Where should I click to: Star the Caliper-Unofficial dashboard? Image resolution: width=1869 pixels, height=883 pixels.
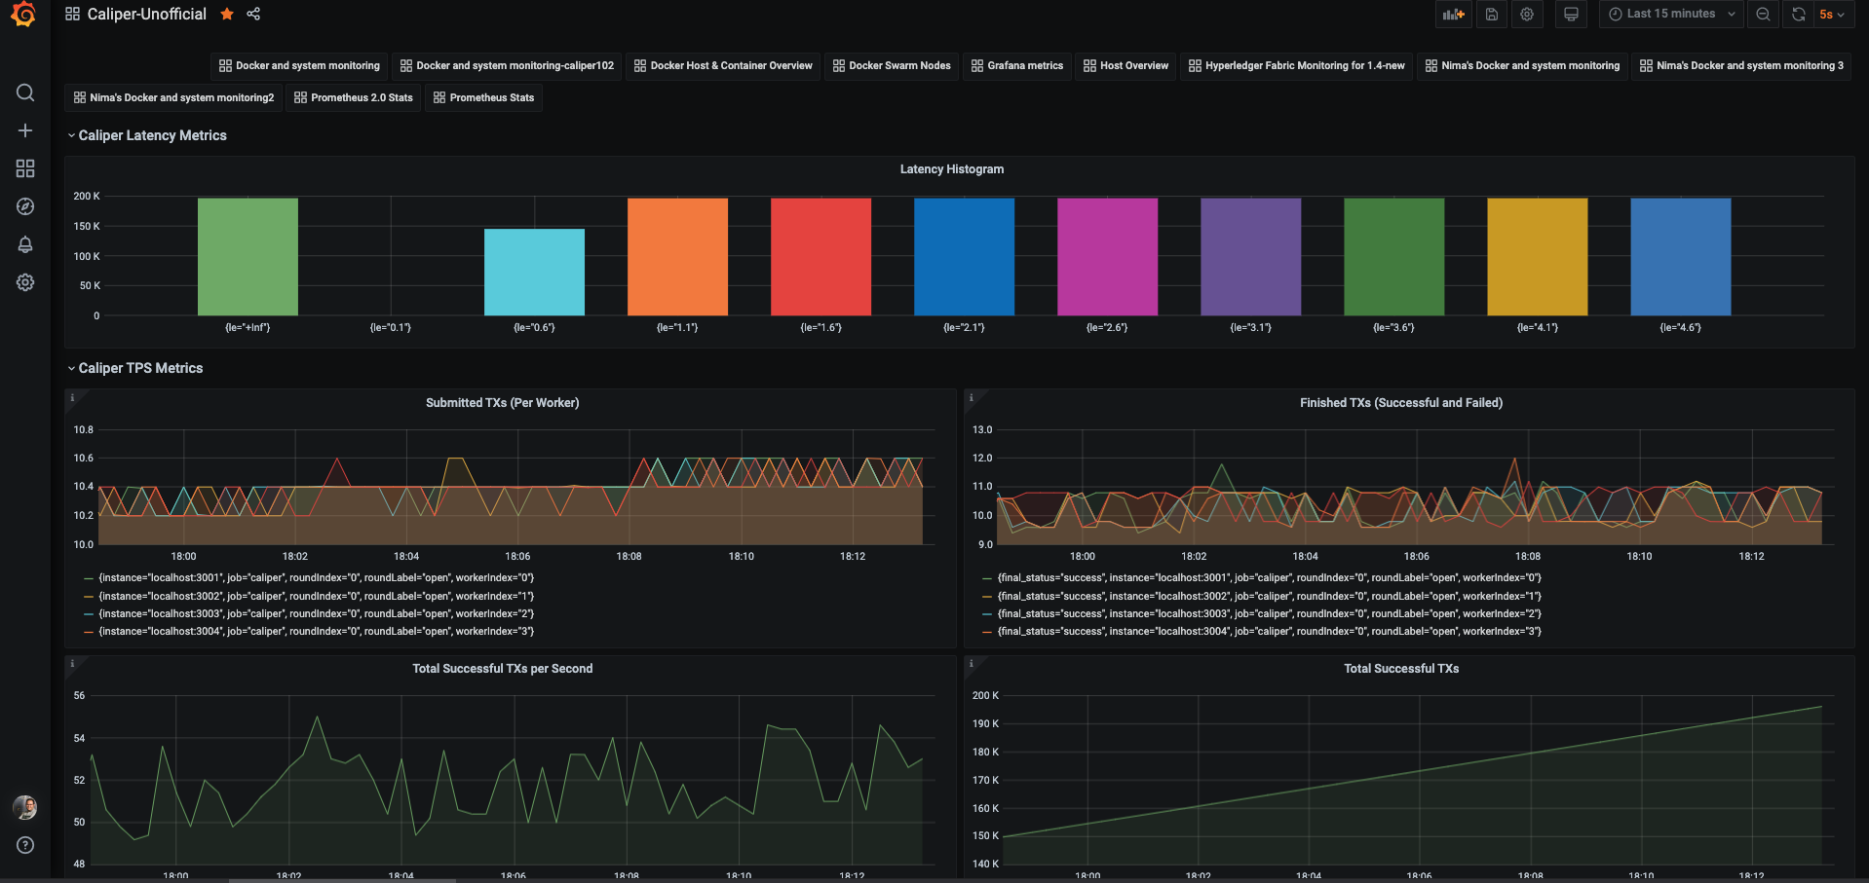pyautogui.click(x=227, y=14)
